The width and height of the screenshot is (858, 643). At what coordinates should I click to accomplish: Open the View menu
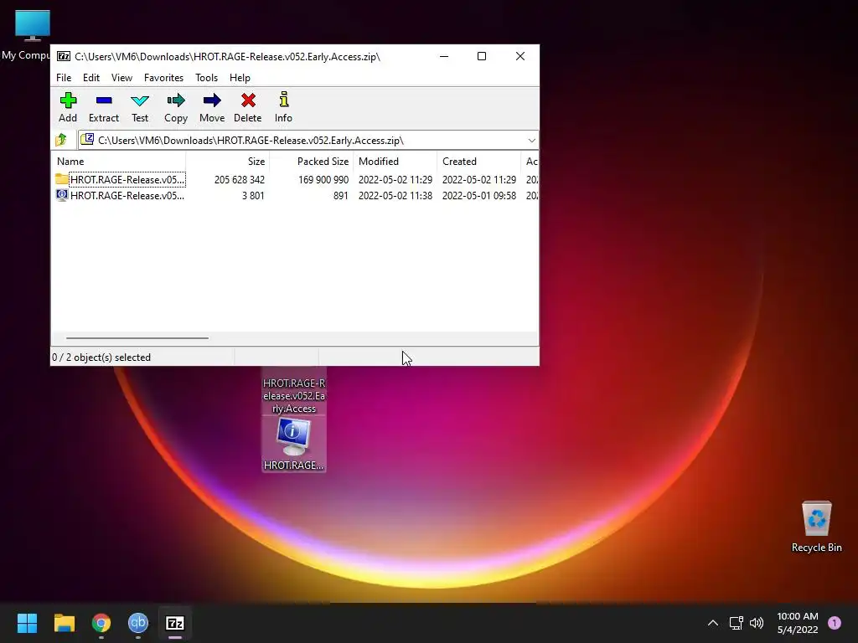121,78
